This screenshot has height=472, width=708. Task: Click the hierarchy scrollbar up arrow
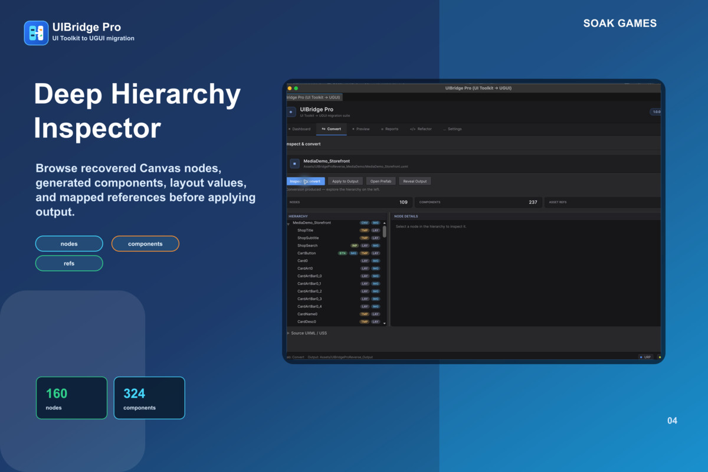[x=385, y=222]
